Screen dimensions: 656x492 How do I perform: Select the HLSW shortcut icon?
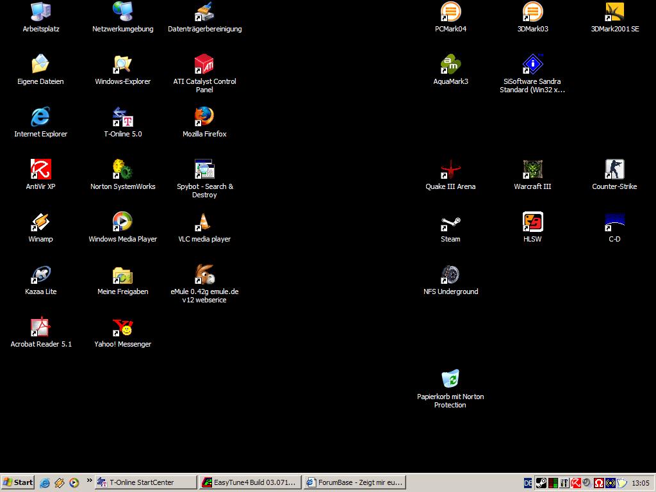coord(532,227)
